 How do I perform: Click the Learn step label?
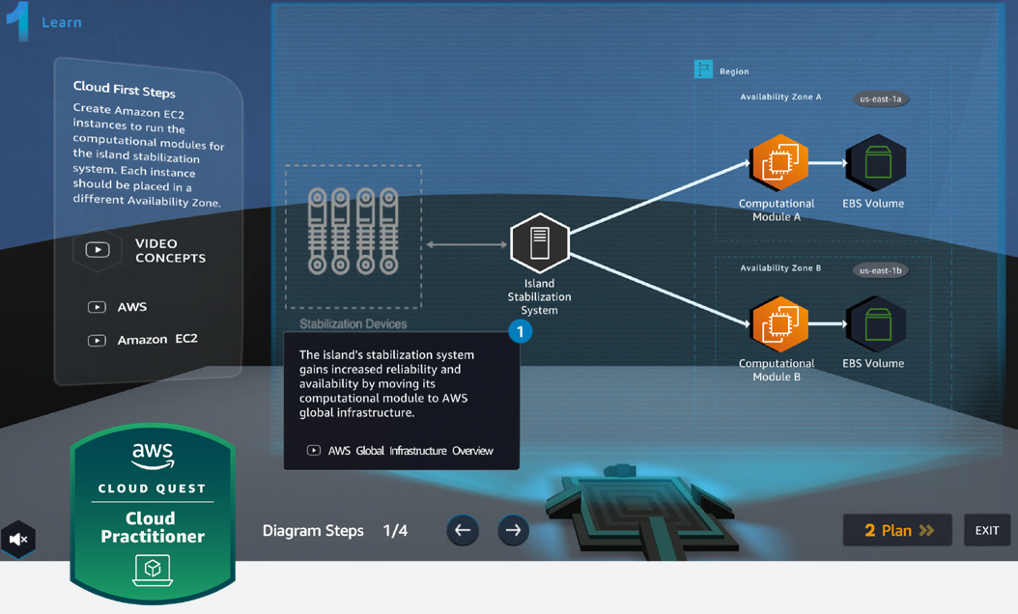(x=62, y=23)
